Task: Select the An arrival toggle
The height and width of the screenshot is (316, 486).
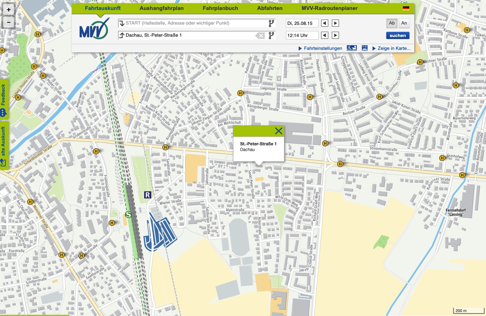Action: [404, 23]
